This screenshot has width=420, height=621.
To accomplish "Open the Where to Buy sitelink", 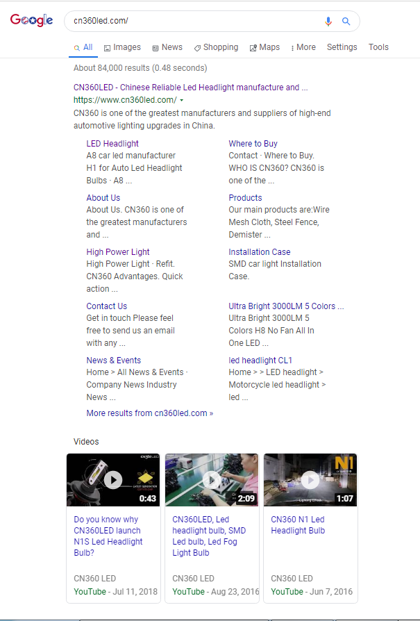I will point(253,144).
